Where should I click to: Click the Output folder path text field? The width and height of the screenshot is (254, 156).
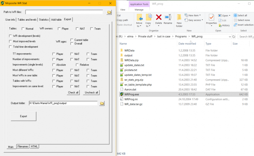(63, 103)
